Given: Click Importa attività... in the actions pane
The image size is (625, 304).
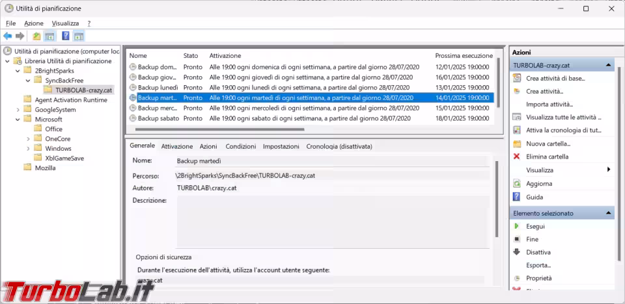Looking at the screenshot, I should pos(549,104).
